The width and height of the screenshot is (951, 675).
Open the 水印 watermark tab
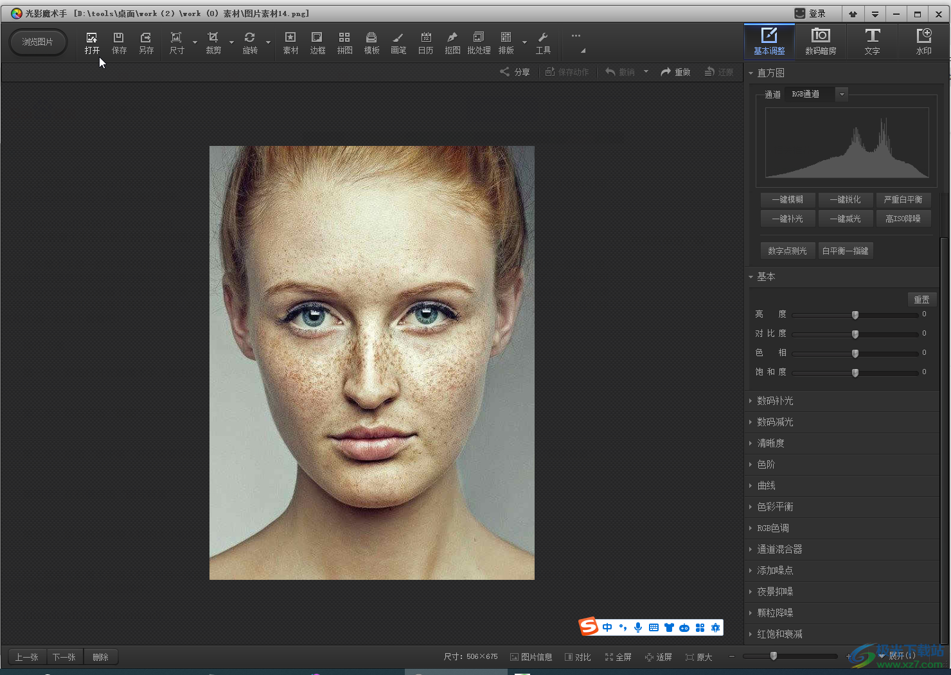coord(923,41)
